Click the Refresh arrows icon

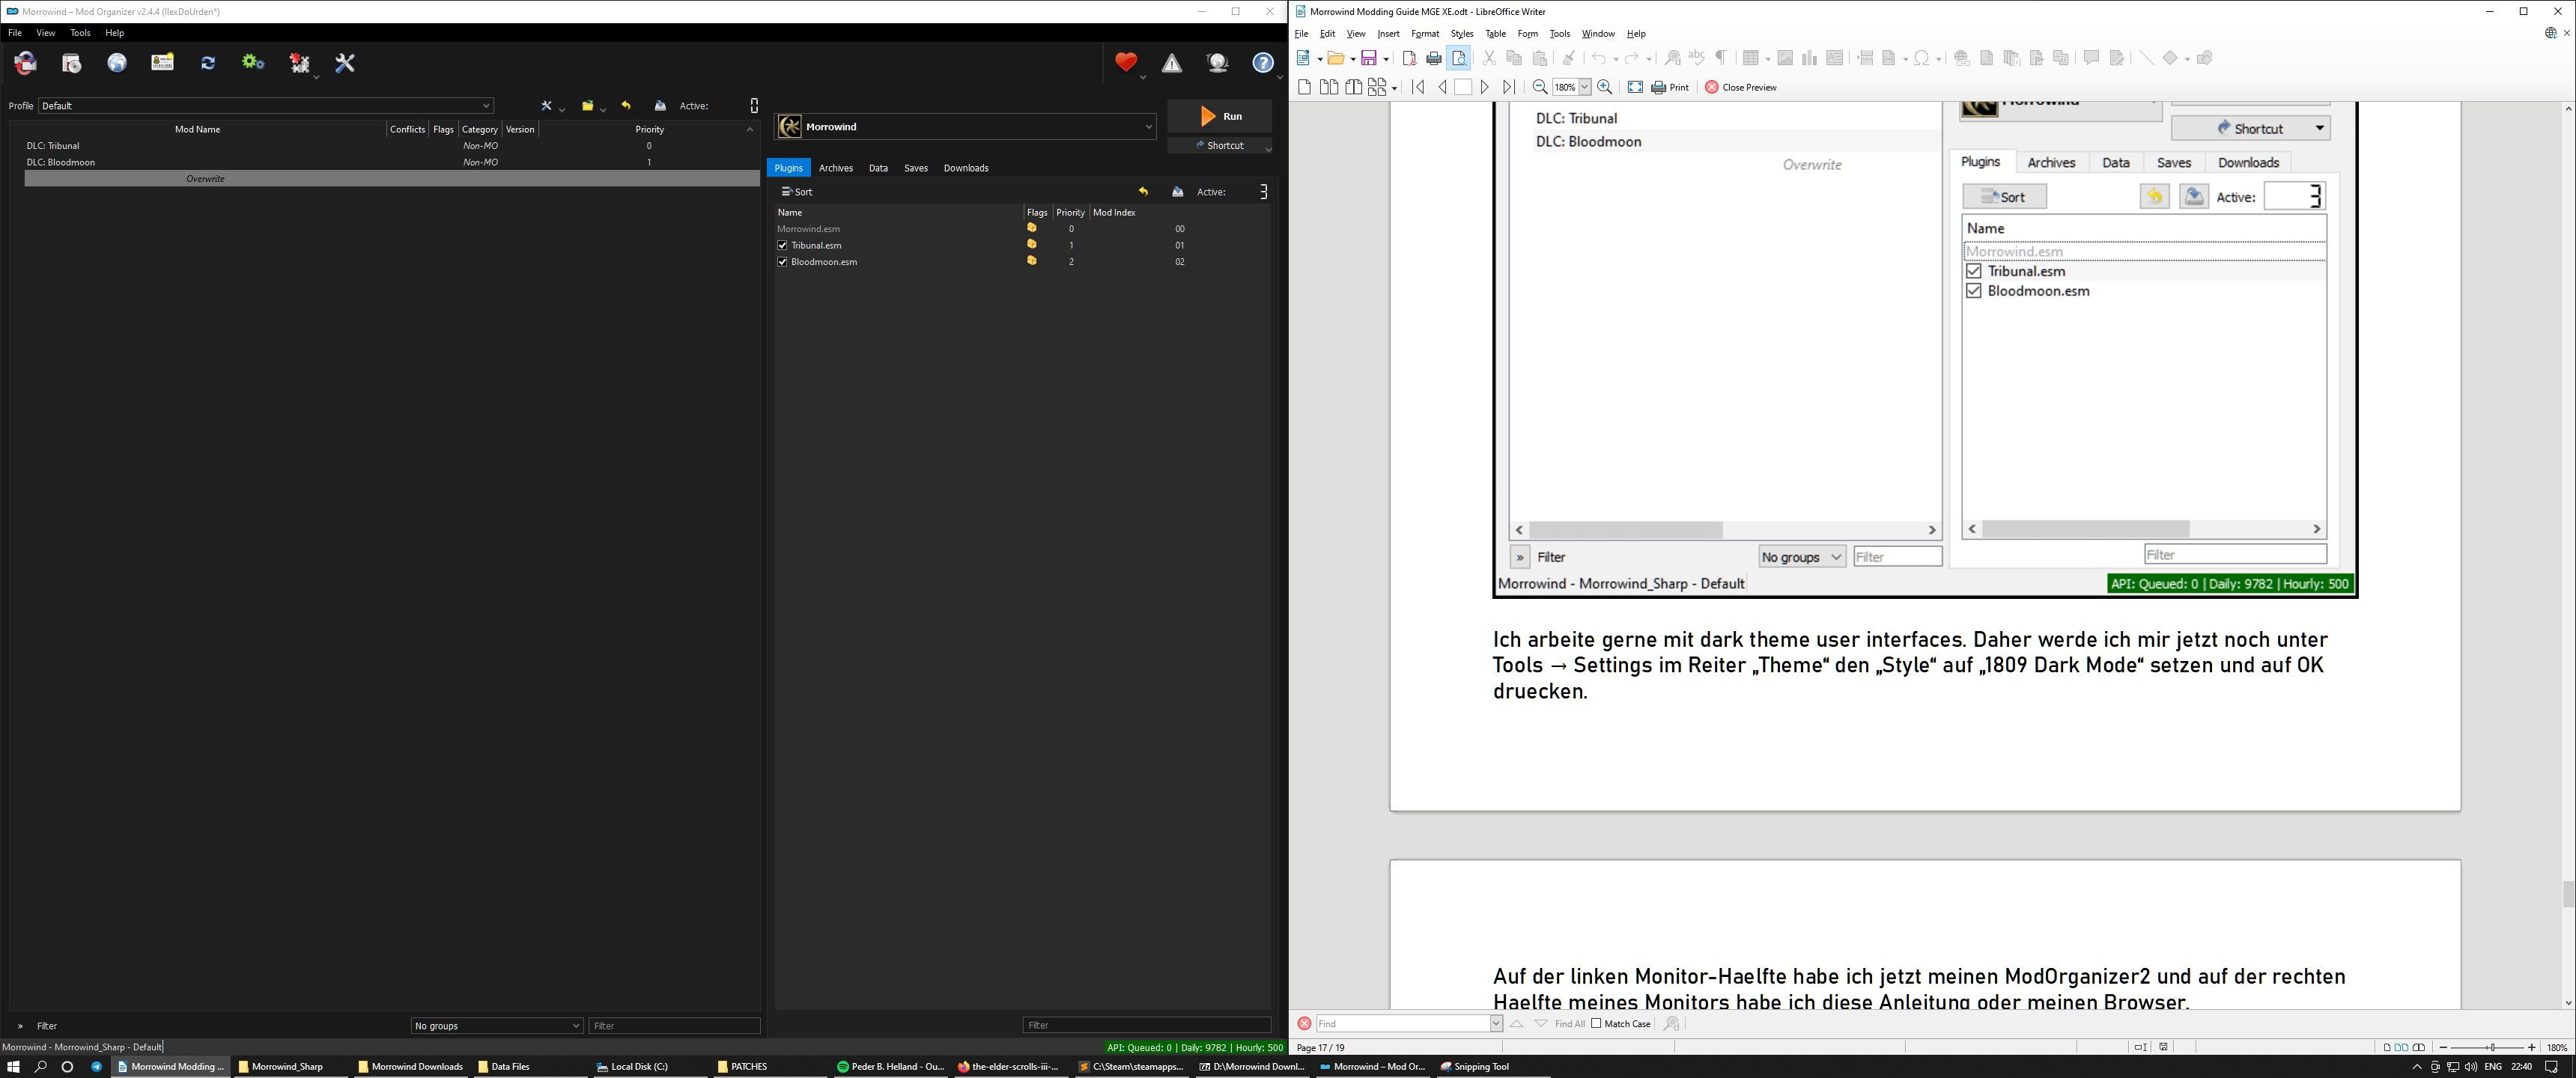tap(208, 63)
